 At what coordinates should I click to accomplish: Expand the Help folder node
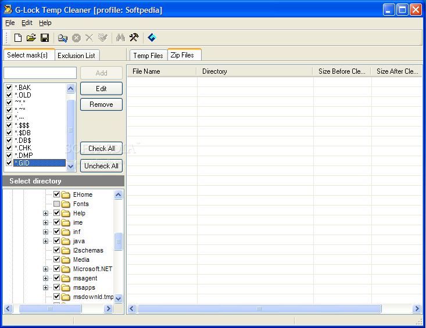(x=45, y=213)
